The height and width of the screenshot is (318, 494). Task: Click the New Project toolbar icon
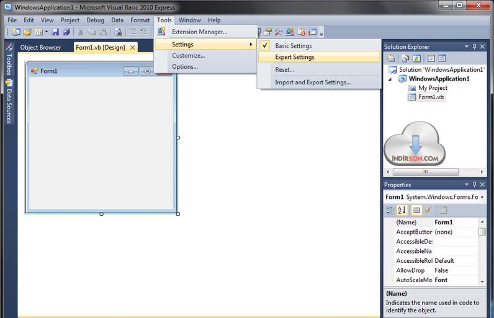[16, 32]
